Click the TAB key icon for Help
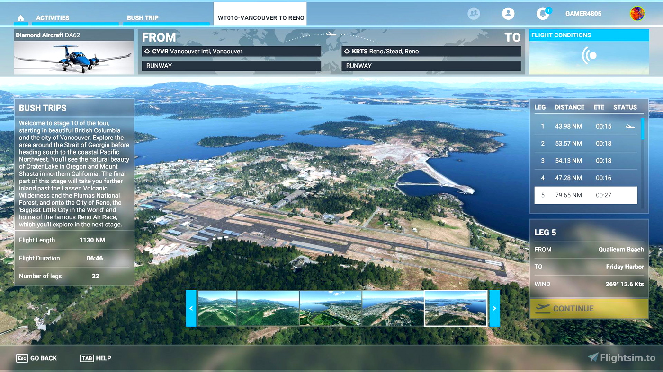Viewport: 663px width, 372px height. point(87,358)
